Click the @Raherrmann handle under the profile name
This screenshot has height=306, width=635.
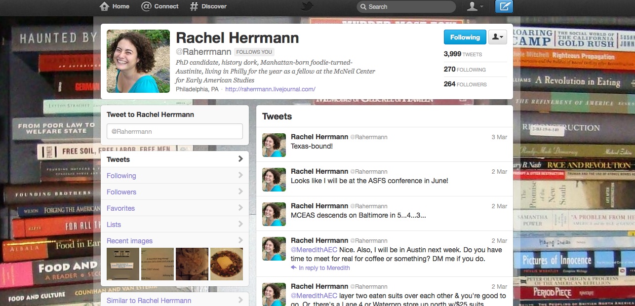(x=203, y=52)
